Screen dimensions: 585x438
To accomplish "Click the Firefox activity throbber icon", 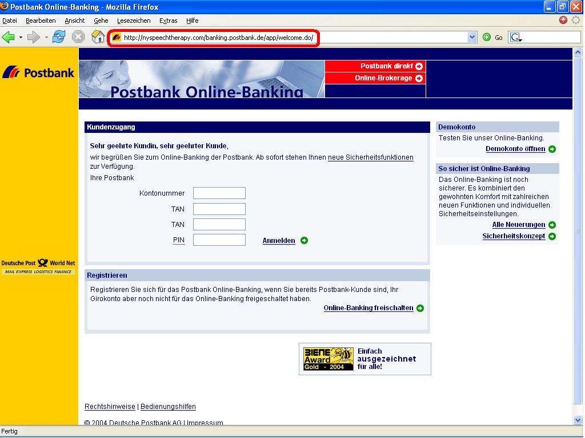I will click(x=576, y=20).
